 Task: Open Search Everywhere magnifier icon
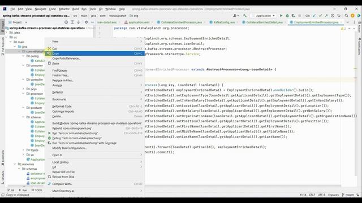346,16
